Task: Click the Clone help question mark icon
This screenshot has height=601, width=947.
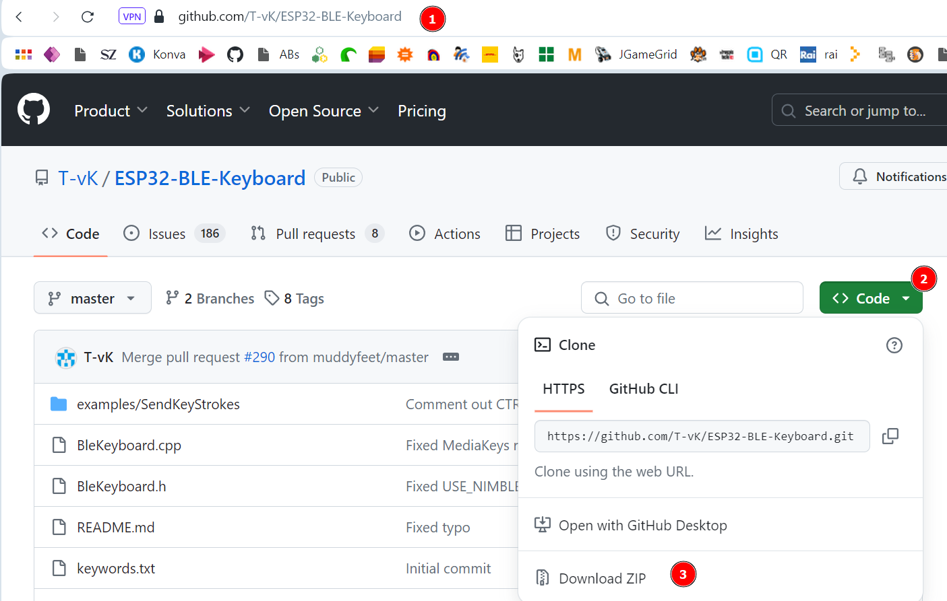Action: pyautogui.click(x=894, y=345)
